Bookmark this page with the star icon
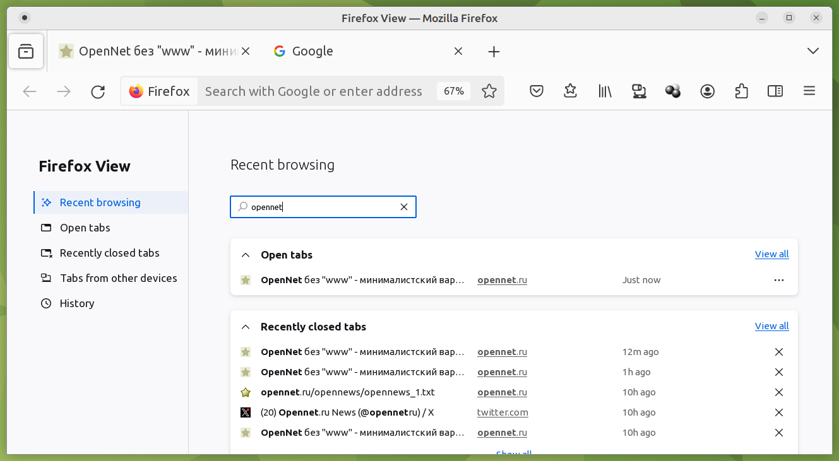 pyautogui.click(x=489, y=91)
